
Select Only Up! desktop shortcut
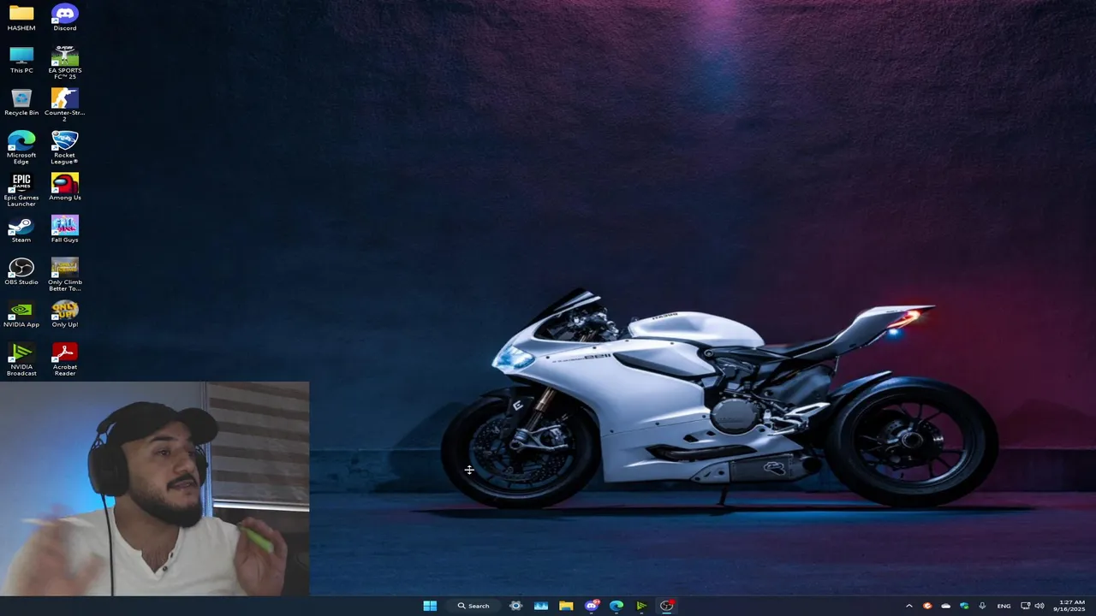point(64,314)
